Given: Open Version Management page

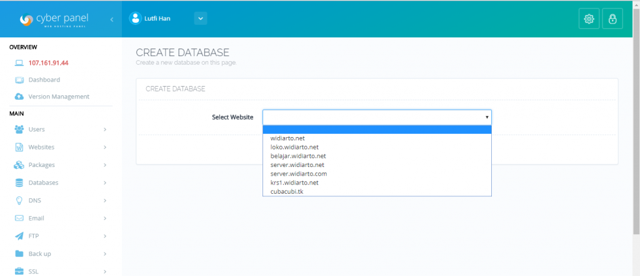Looking at the screenshot, I should [59, 97].
